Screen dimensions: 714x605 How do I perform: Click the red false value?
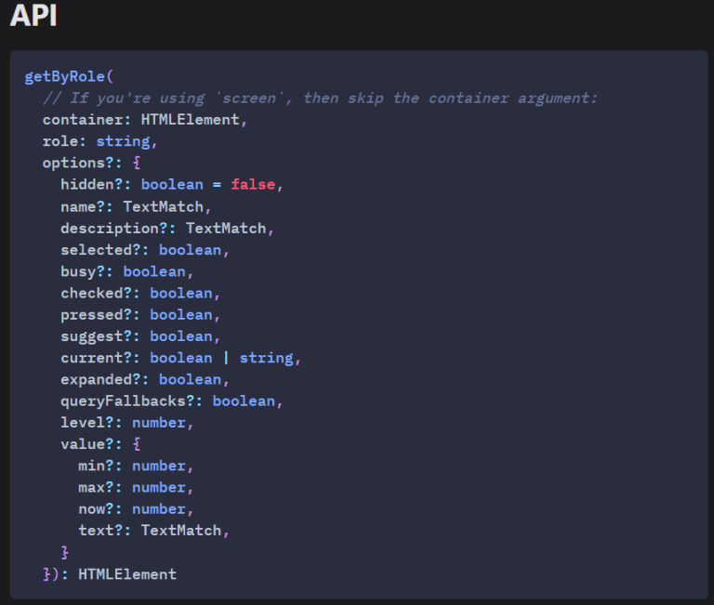coord(253,184)
